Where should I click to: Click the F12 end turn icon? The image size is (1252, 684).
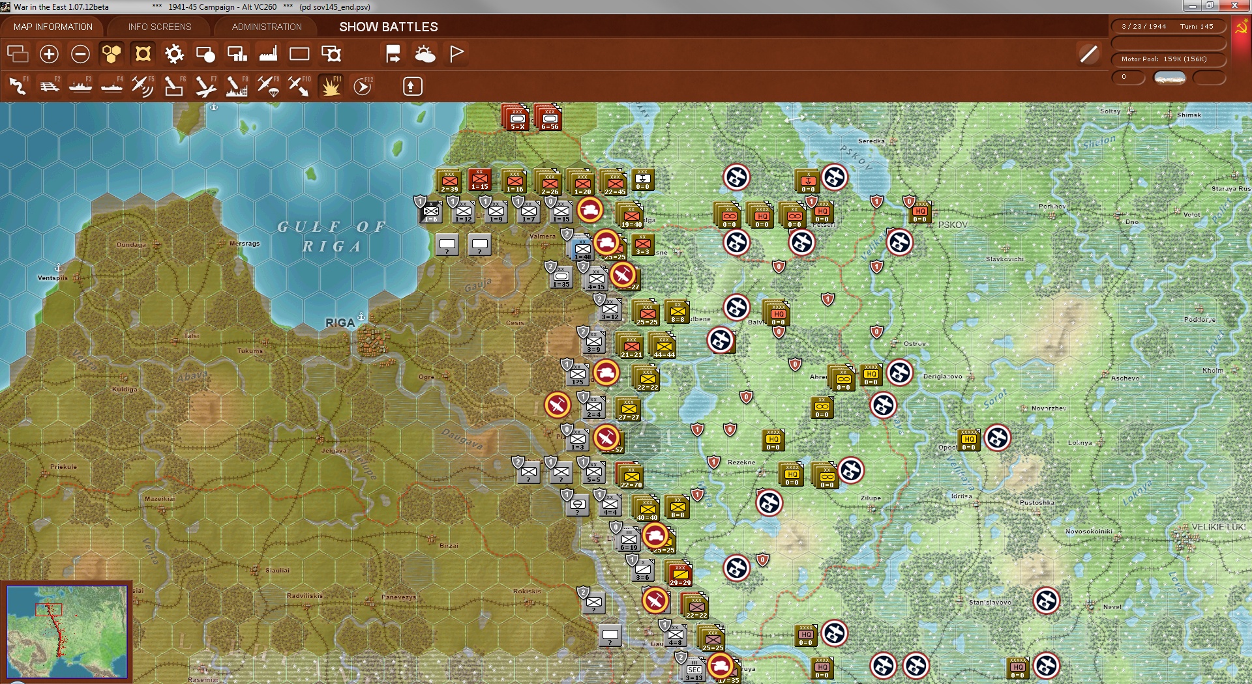click(x=363, y=87)
